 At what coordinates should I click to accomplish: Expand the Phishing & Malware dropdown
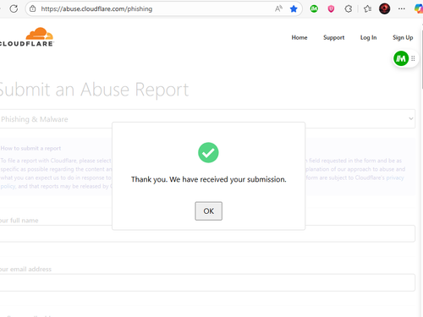[207, 119]
